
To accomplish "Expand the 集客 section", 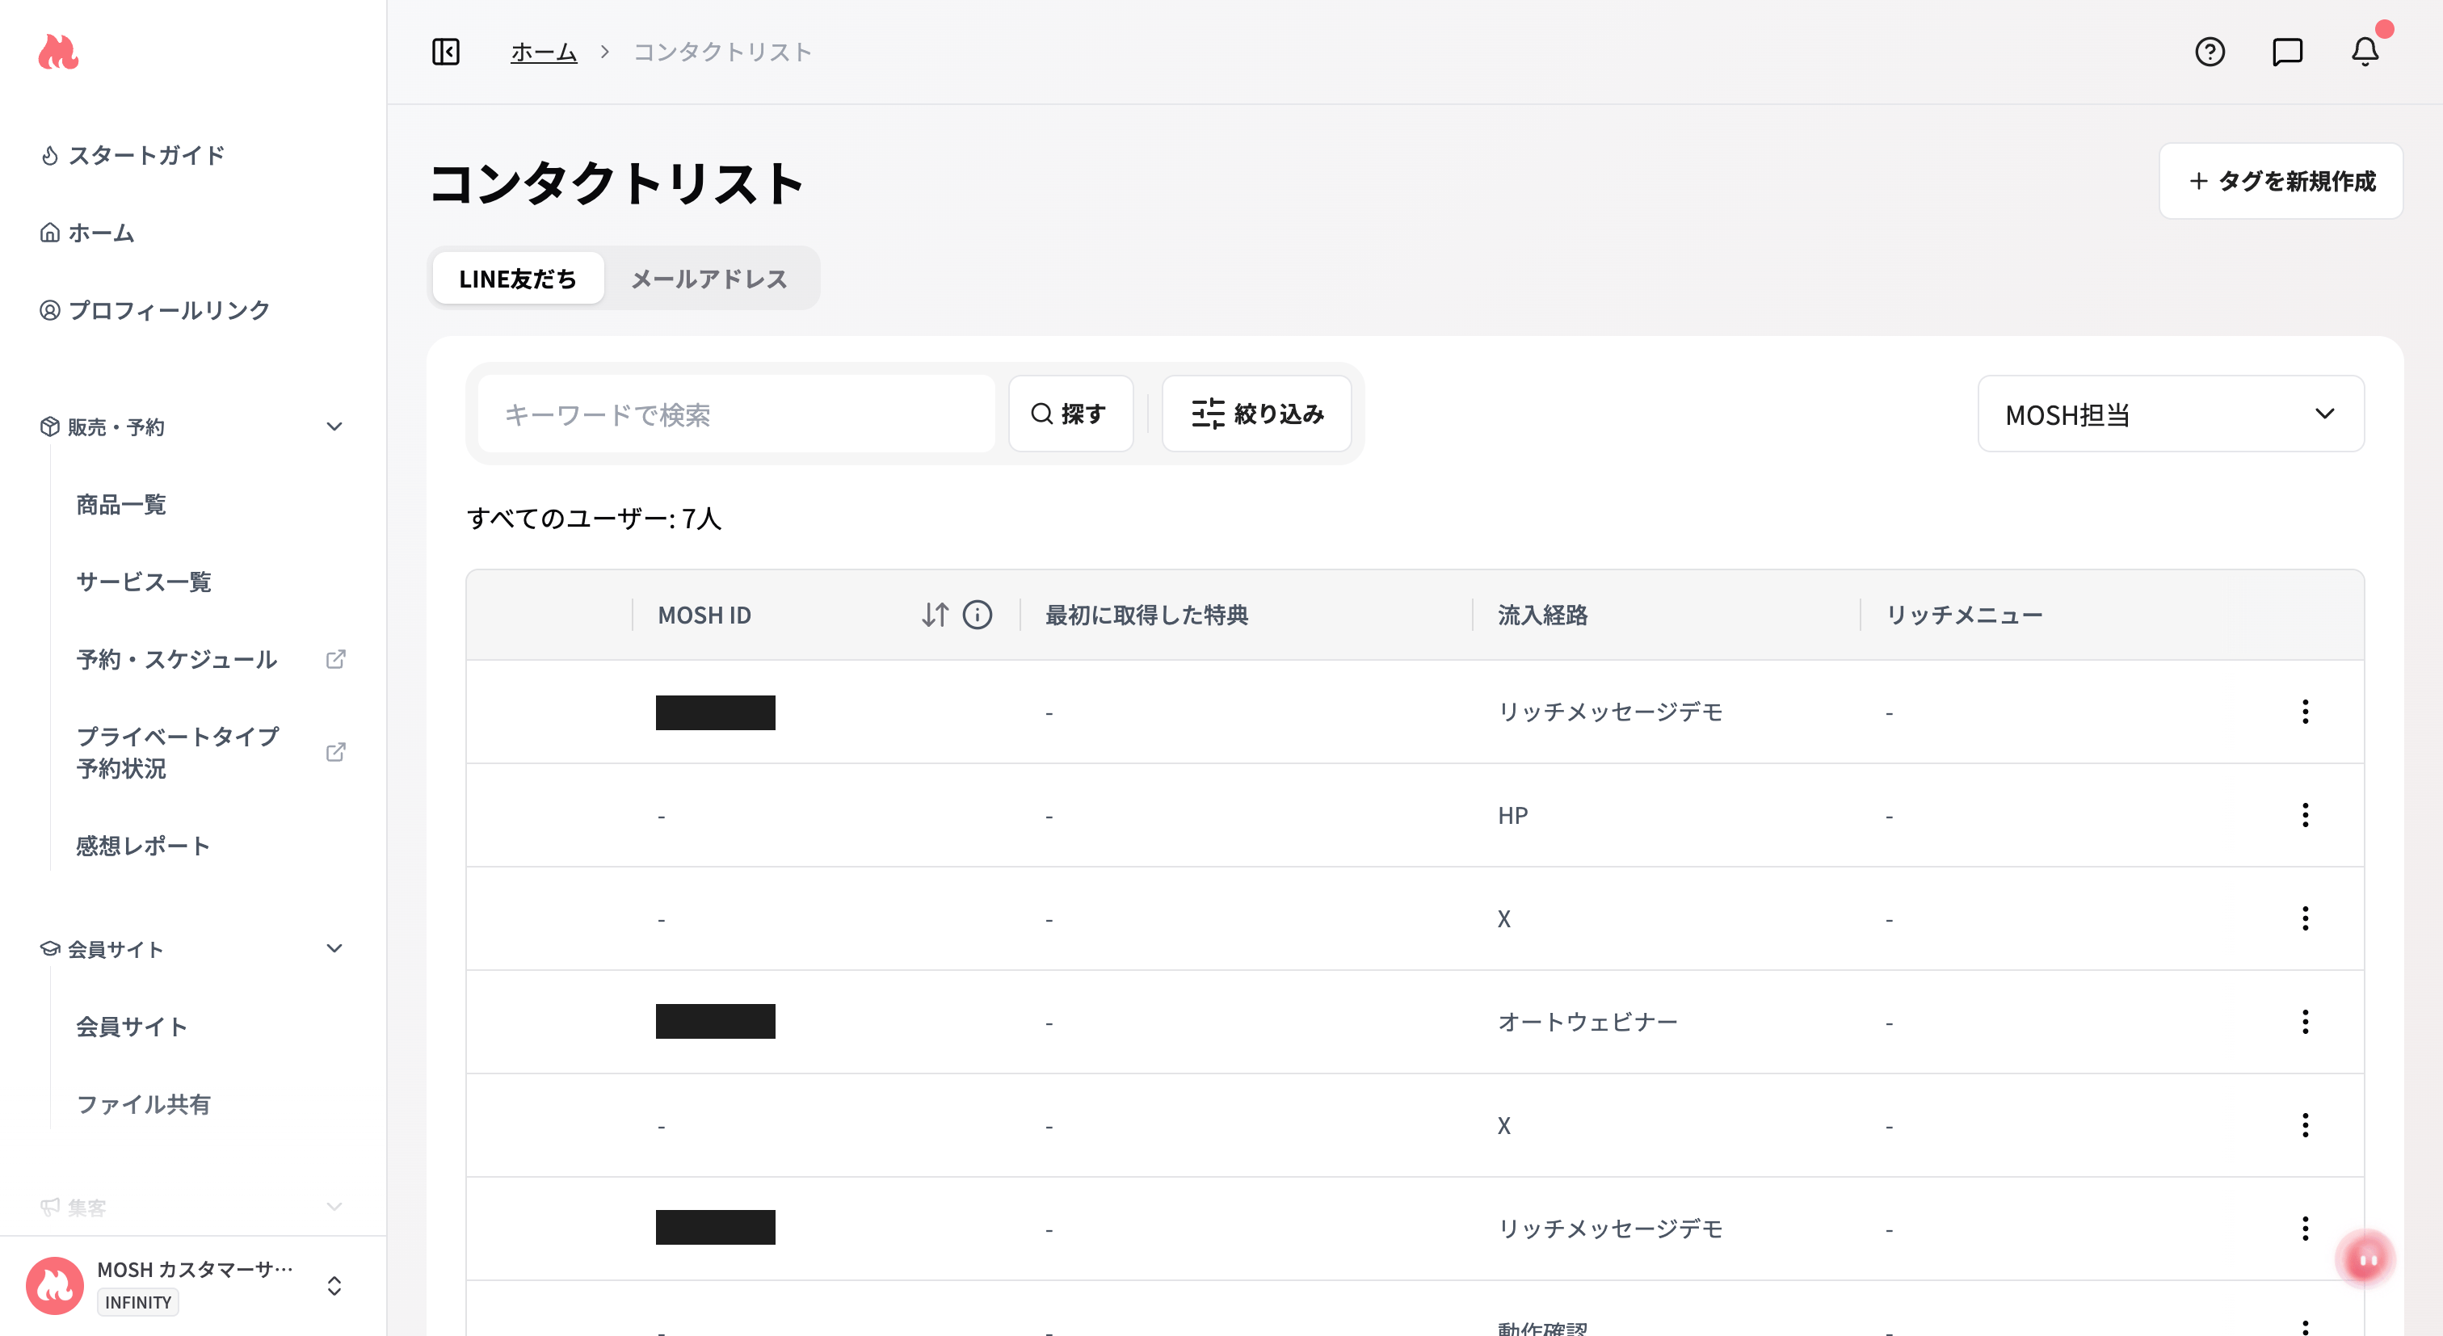I will 334,1207.
